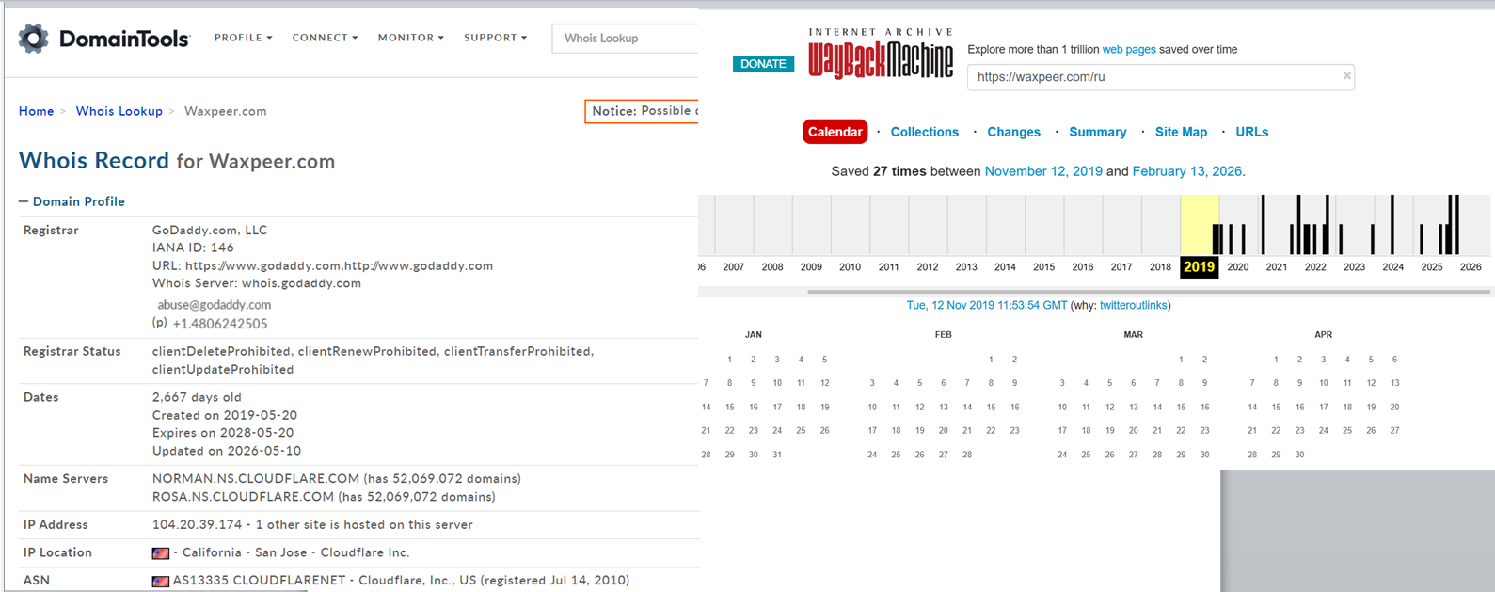Screen dimensions: 1495x592
Task: Click the 'Expires on 2028-05-20' text
Action: click(x=225, y=433)
